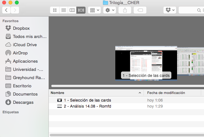Image resolution: width=204 pixels, height=137 pixels.
Task: Switch to column view mode
Action: (72, 10)
